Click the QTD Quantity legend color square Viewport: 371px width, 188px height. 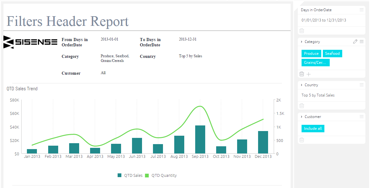(x=147, y=175)
